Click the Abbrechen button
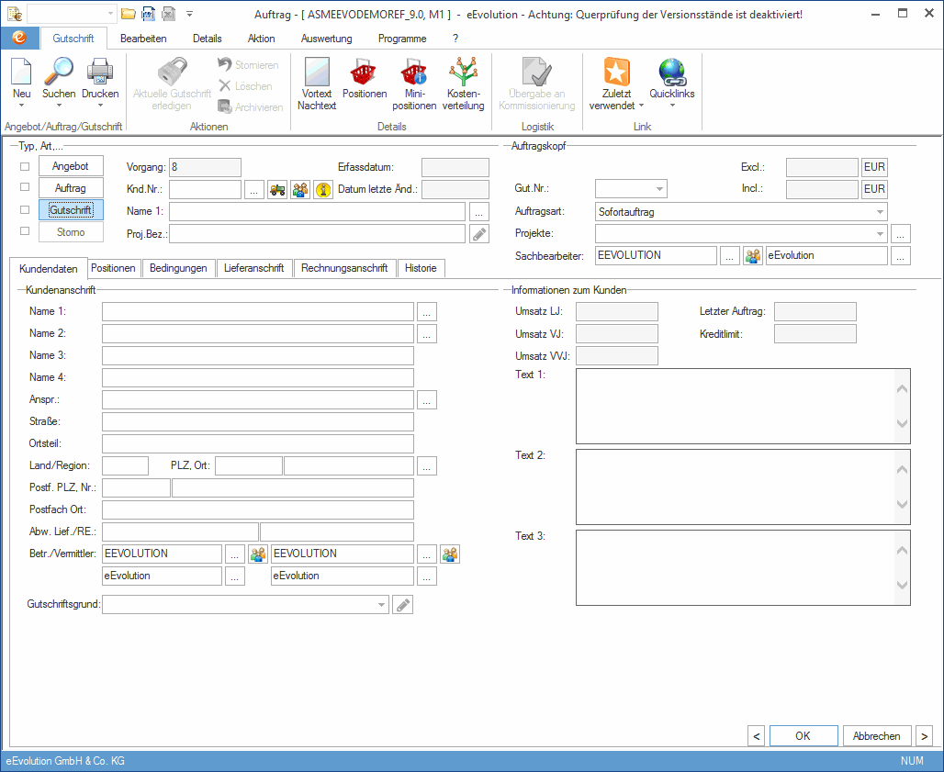The height and width of the screenshot is (772, 944). pos(877,736)
